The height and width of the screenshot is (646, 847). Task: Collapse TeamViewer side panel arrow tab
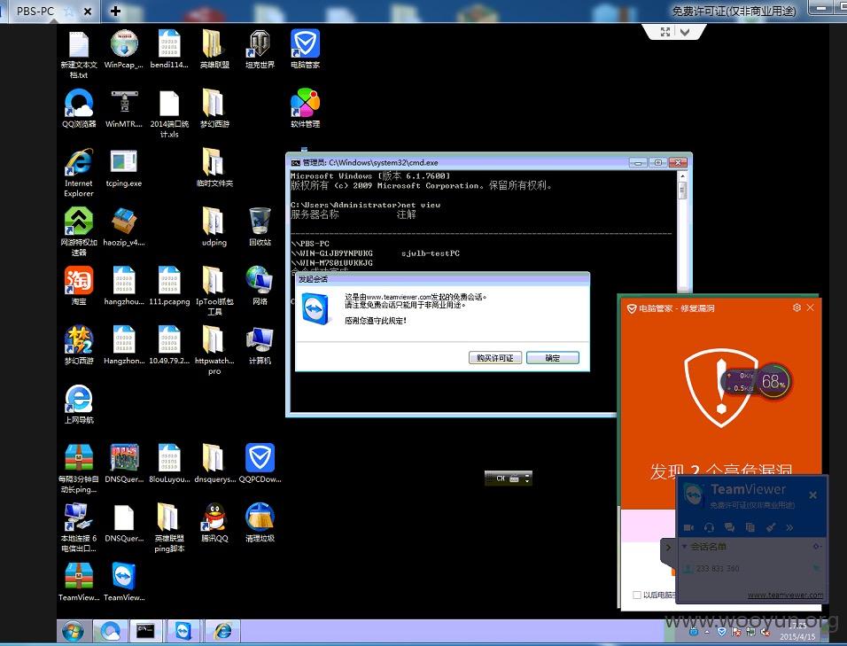point(668,548)
